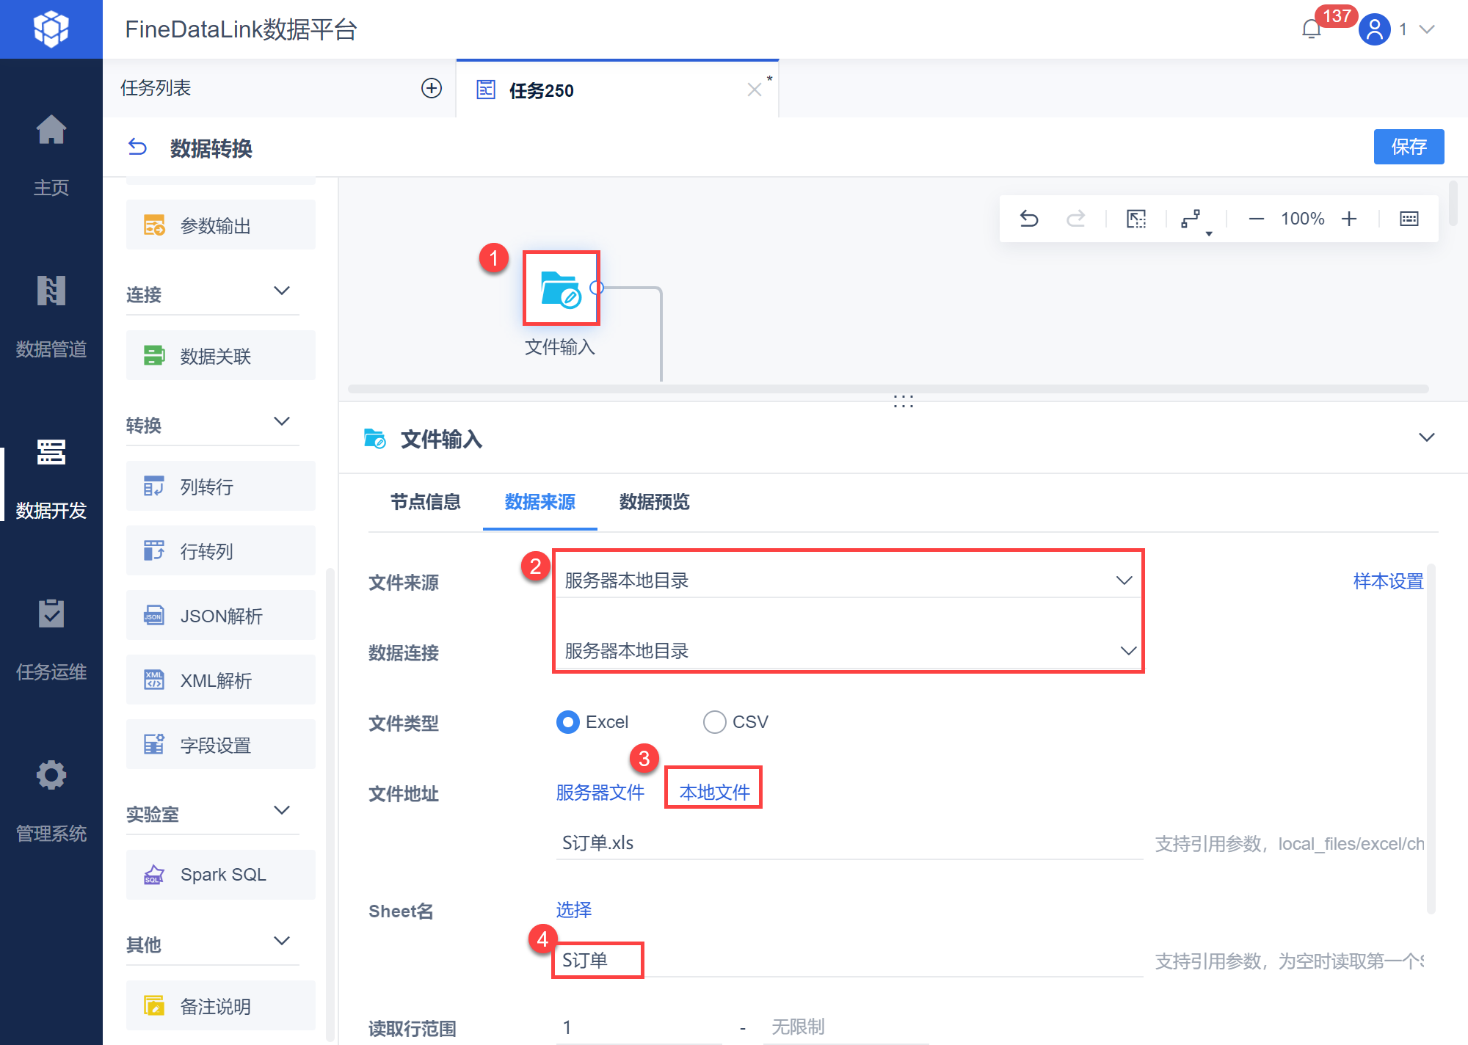Open the 数据管道 sidebar section
Screen dimensions: 1468x1045
(x=51, y=316)
